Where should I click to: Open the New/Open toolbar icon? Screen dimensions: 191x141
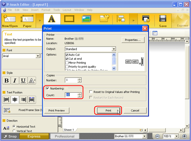point(10,19)
